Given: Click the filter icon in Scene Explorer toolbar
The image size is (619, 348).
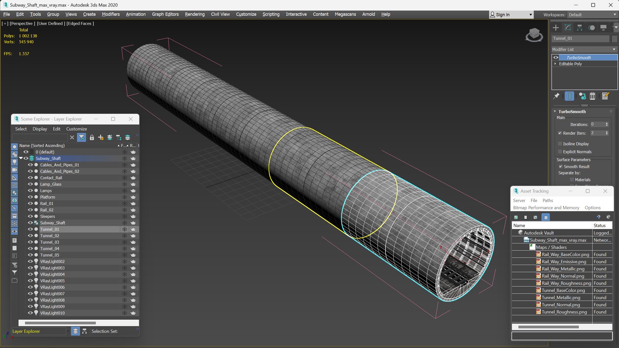Looking at the screenshot, I should point(82,138).
